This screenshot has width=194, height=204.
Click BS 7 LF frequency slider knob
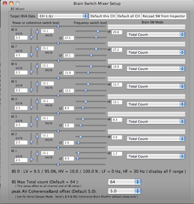[91, 55]
